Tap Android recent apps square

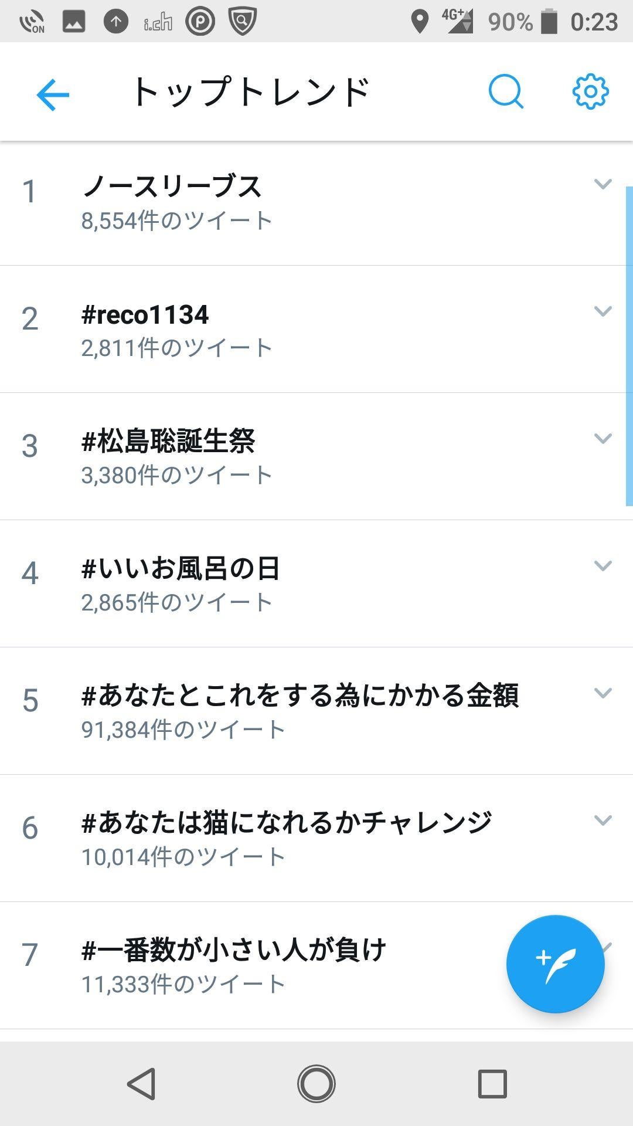(492, 1083)
